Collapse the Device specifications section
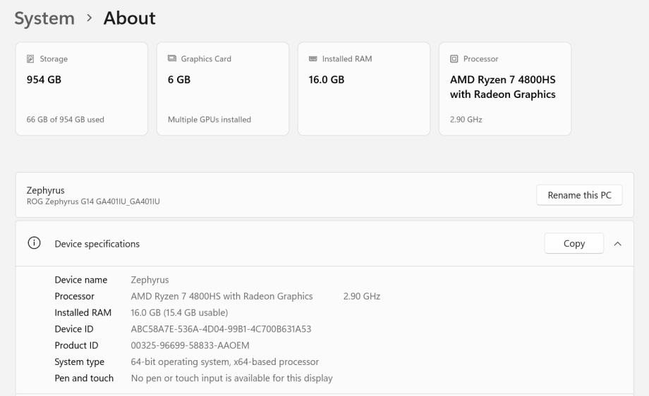Screen dimensions: 649x396 618,244
